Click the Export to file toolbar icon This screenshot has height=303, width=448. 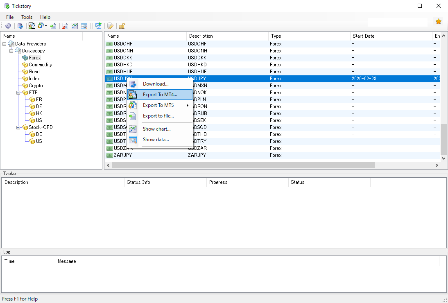point(53,26)
